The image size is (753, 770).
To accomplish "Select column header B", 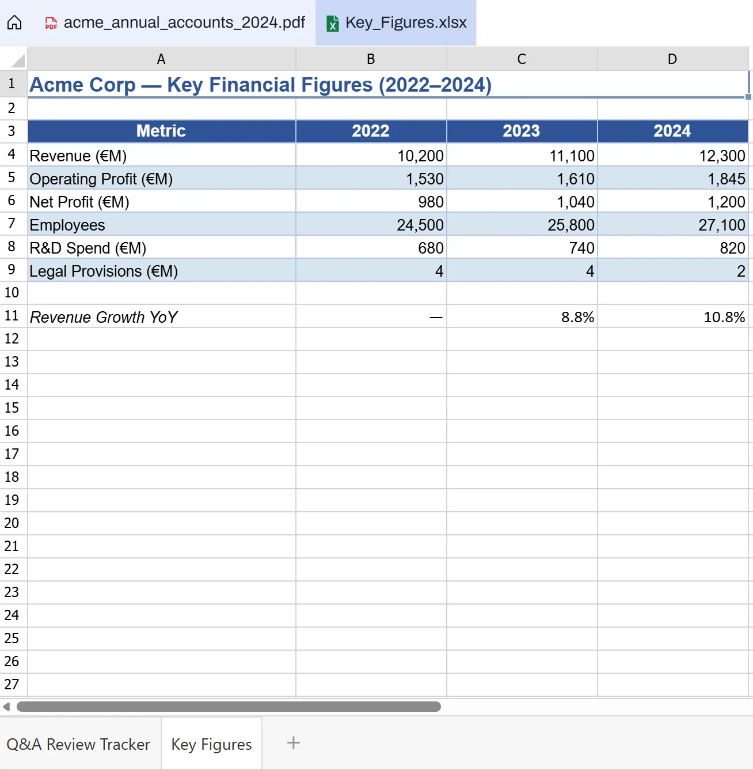I will 370,58.
